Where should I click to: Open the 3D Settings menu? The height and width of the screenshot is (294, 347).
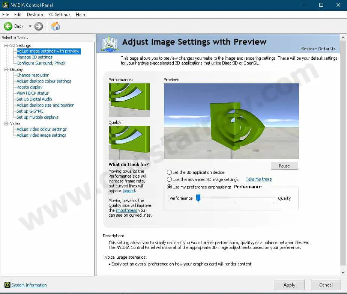click(59, 15)
